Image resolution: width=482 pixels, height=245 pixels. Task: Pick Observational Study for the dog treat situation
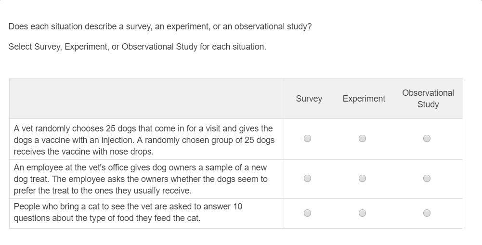point(427,179)
